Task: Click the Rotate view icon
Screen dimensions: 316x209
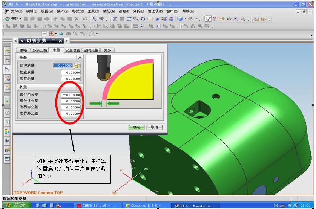Action: click(x=143, y=19)
